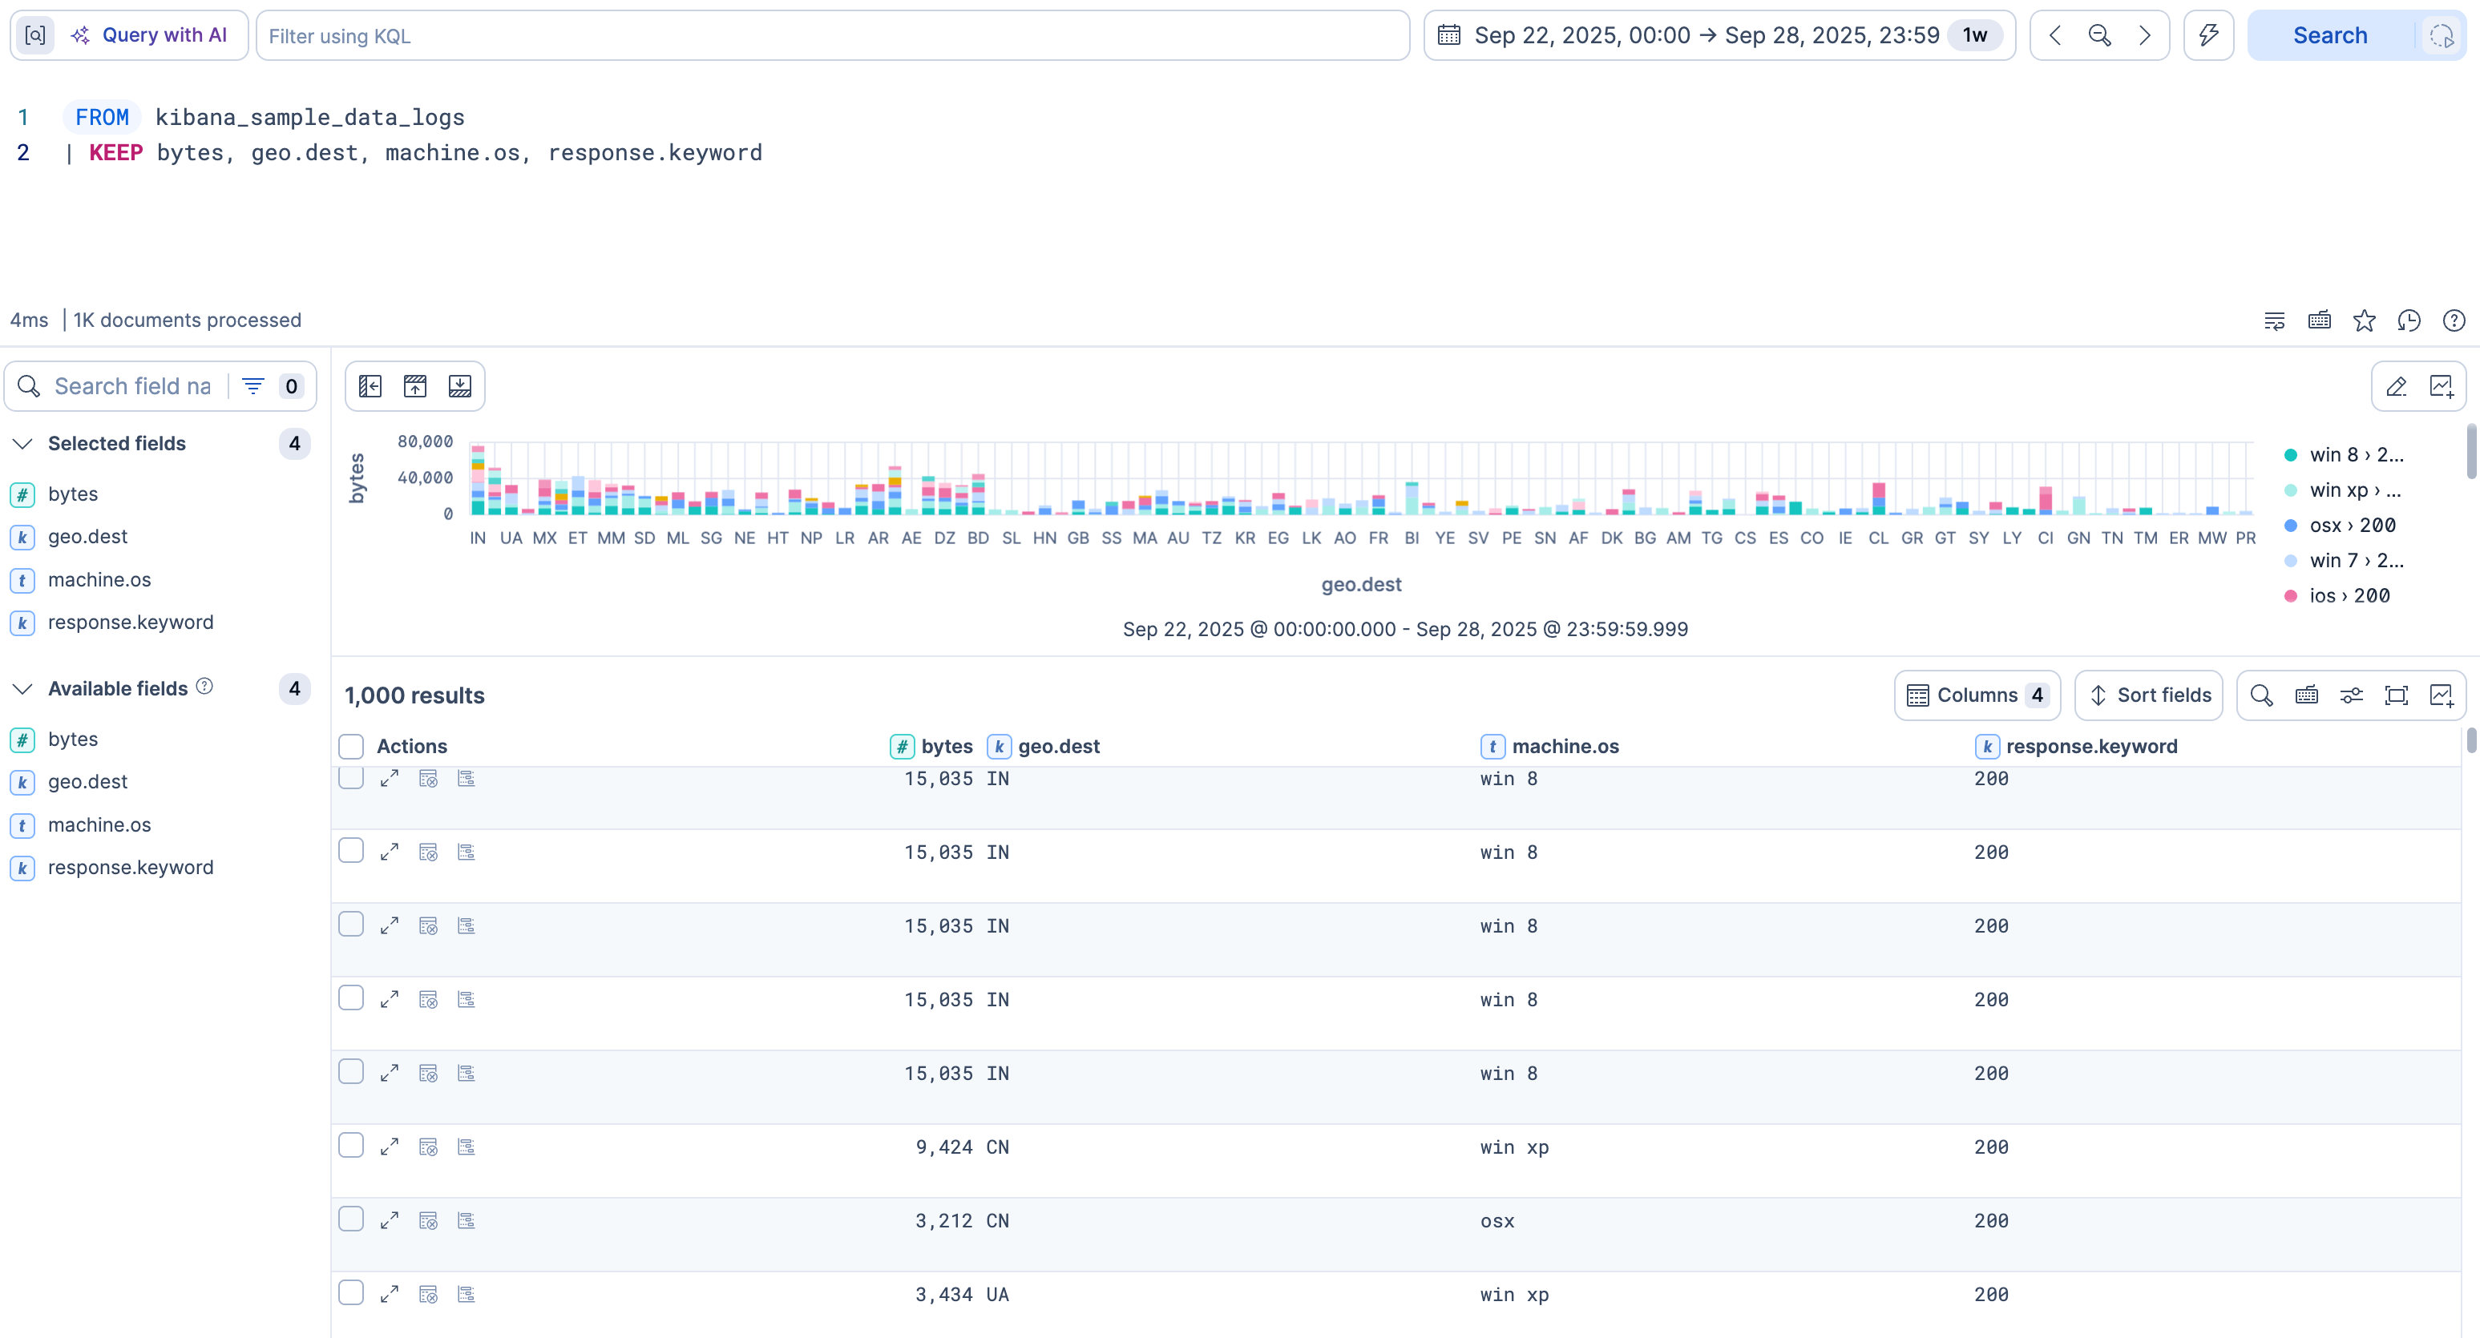Search within the results table
This screenshot has height=1338, width=2480.
click(x=2261, y=695)
